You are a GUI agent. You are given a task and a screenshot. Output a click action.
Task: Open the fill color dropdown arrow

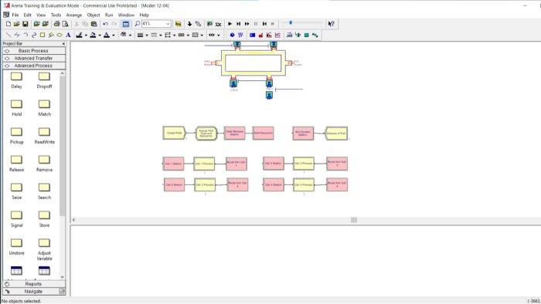100,35
